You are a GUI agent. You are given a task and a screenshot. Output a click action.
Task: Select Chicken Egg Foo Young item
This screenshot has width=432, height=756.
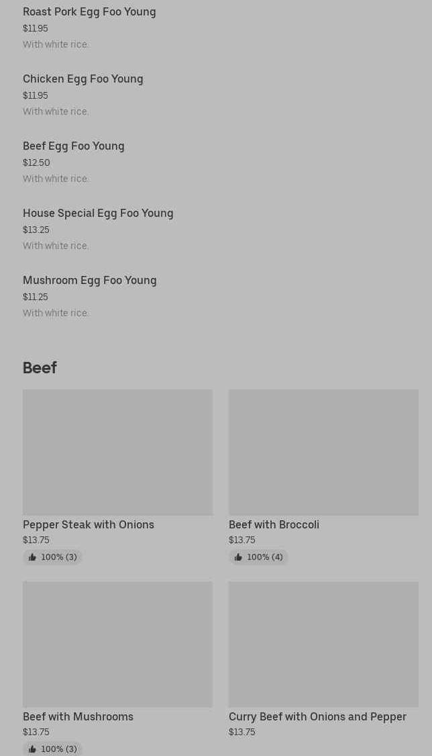pos(83,79)
